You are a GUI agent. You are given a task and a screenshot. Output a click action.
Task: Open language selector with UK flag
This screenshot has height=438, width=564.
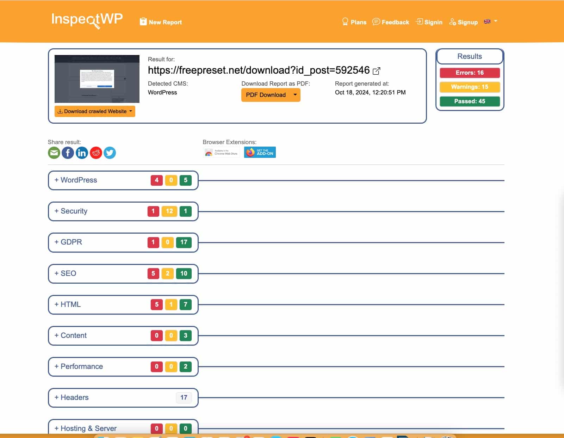coord(490,21)
